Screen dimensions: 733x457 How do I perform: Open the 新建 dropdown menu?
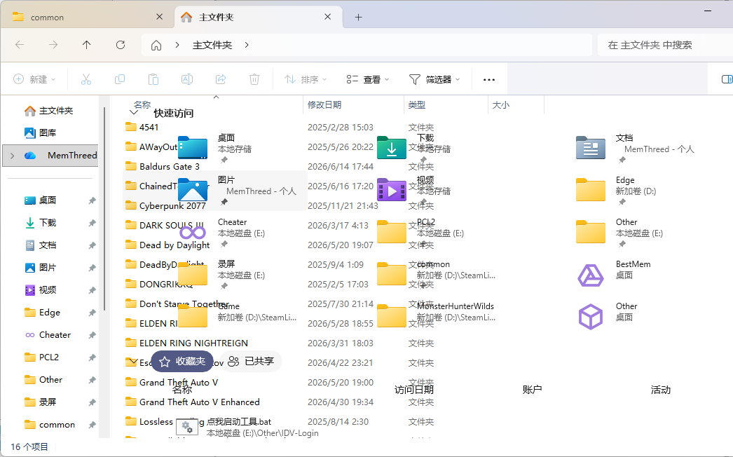click(34, 79)
